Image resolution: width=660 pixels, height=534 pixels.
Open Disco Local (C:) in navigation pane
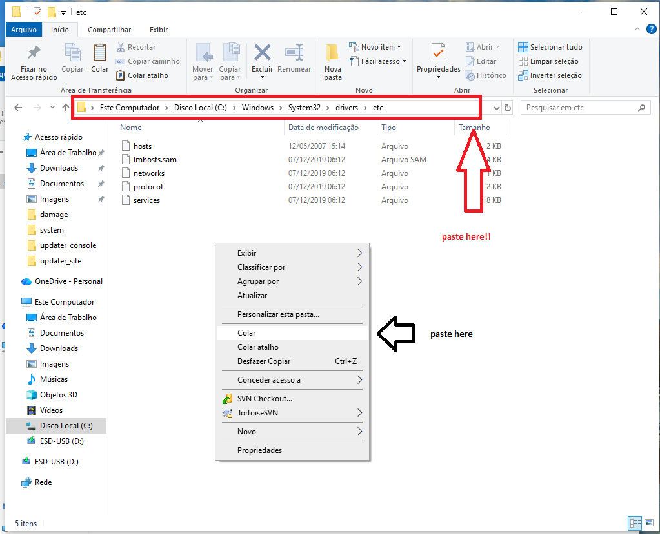point(66,426)
